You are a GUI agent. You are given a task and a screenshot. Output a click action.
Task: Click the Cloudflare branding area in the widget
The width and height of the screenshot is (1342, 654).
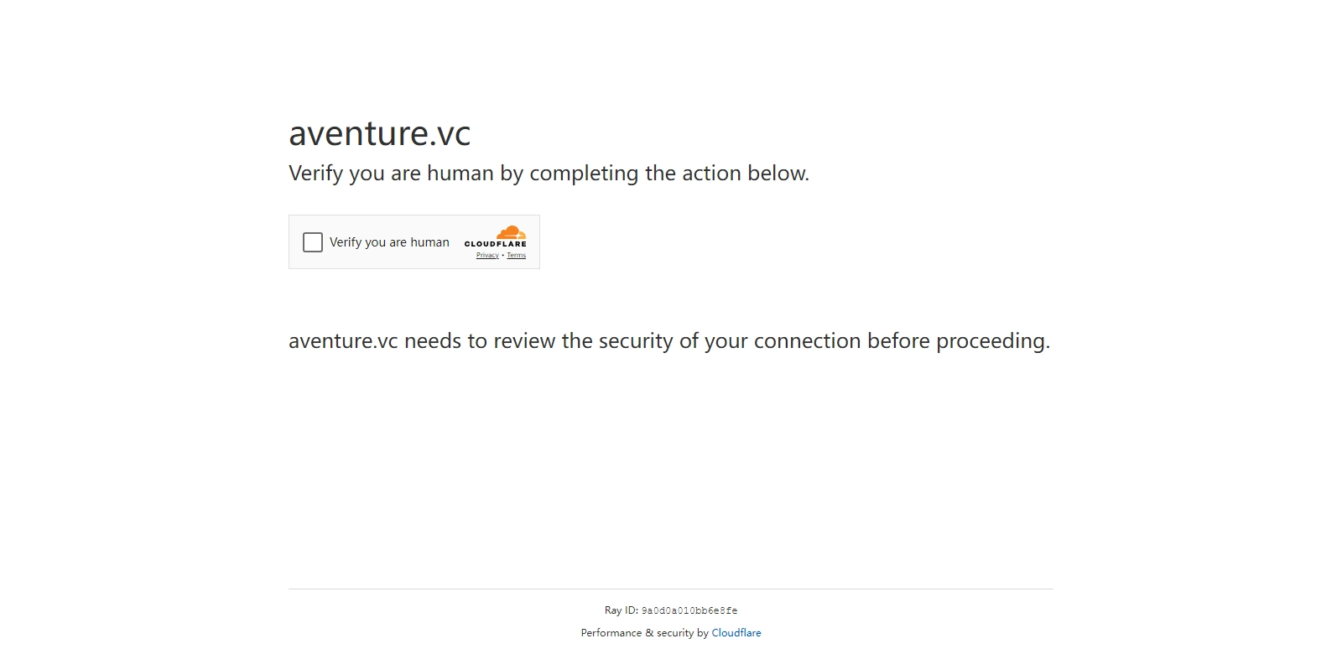tap(497, 241)
